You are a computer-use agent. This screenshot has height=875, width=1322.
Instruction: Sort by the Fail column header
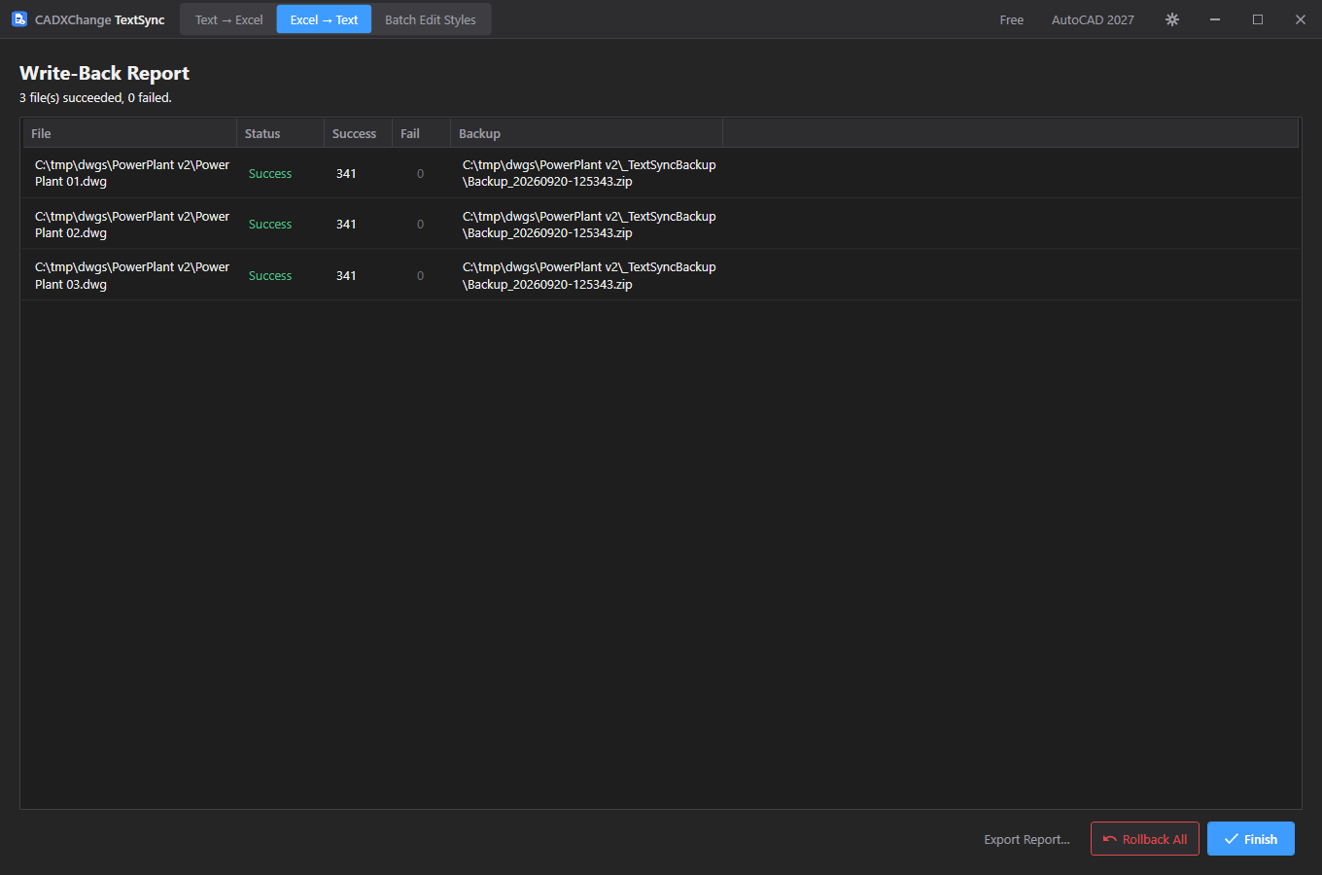[422, 133]
